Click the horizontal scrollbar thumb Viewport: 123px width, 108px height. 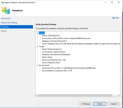(75, 95)
